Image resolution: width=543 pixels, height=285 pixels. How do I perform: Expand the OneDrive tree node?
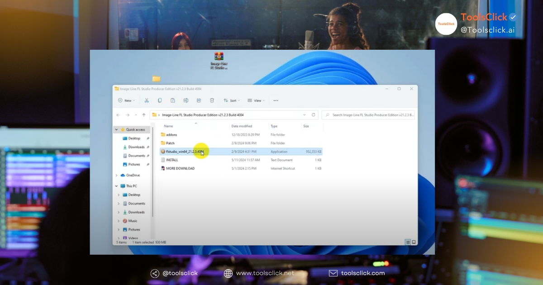coord(116,175)
